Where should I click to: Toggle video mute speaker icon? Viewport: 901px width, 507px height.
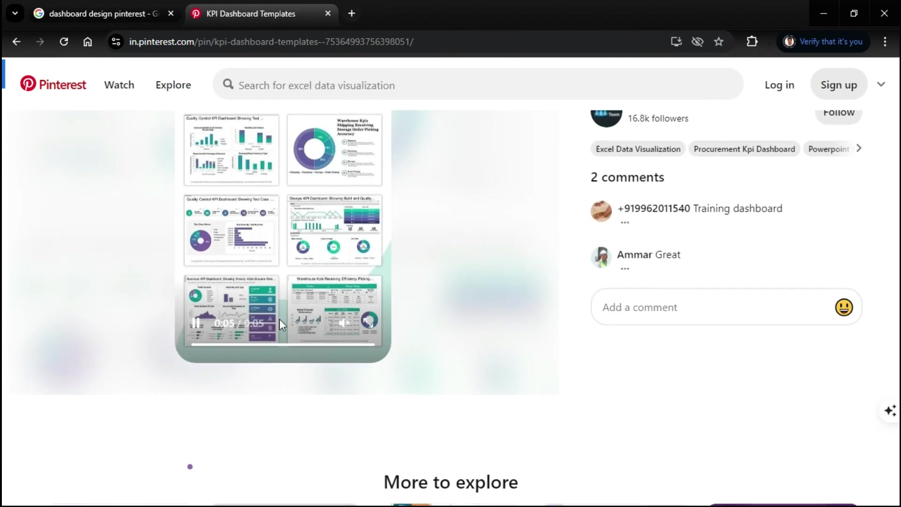coord(344,323)
